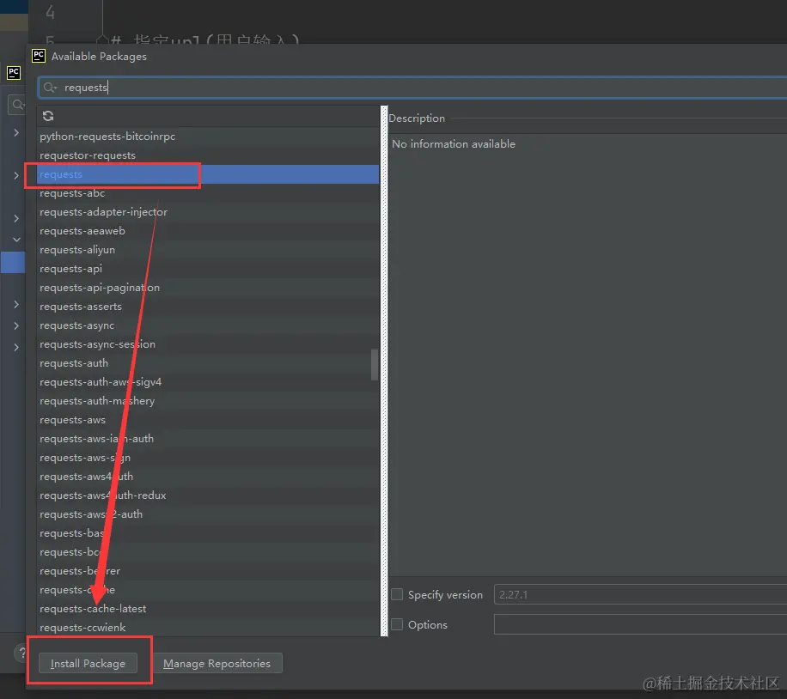Click the search magnifier icon in search field

tap(49, 88)
